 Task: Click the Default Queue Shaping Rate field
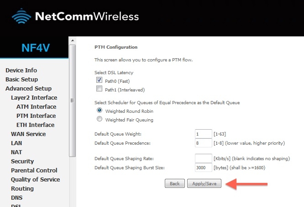(203, 158)
